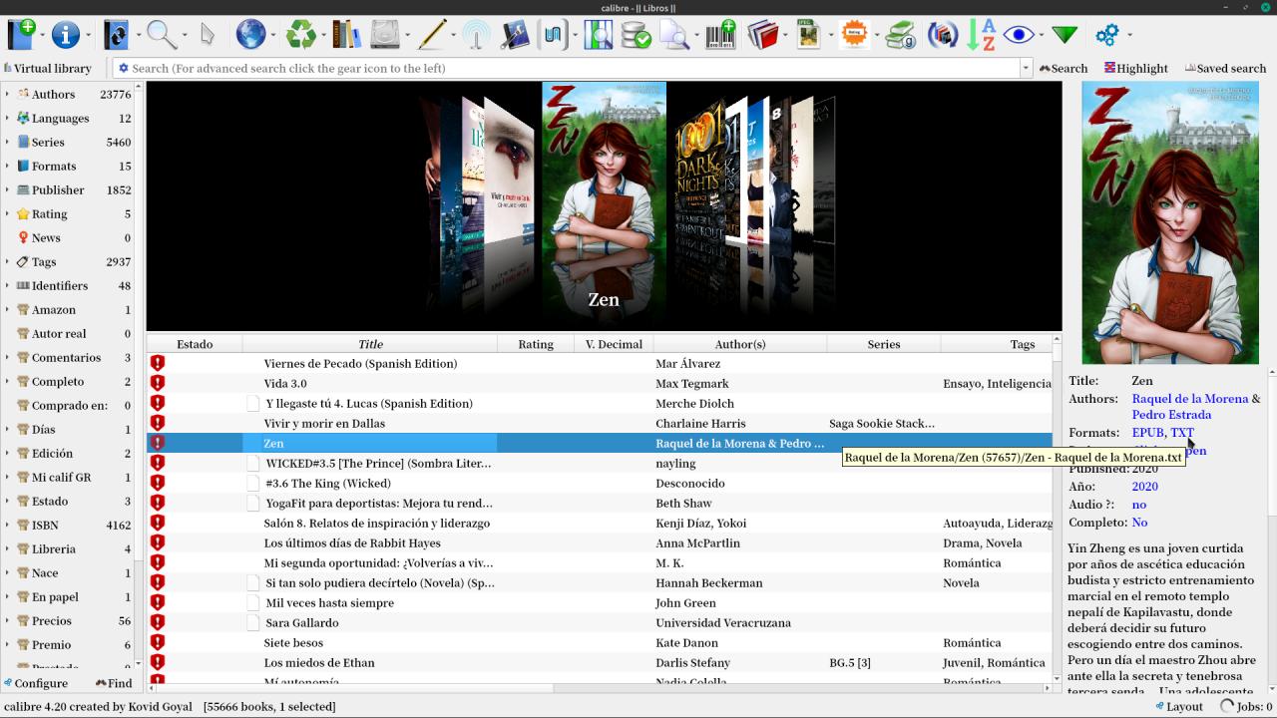Viewport: 1277px width, 718px height.
Task: Click the Add books icon
Action: point(21,35)
